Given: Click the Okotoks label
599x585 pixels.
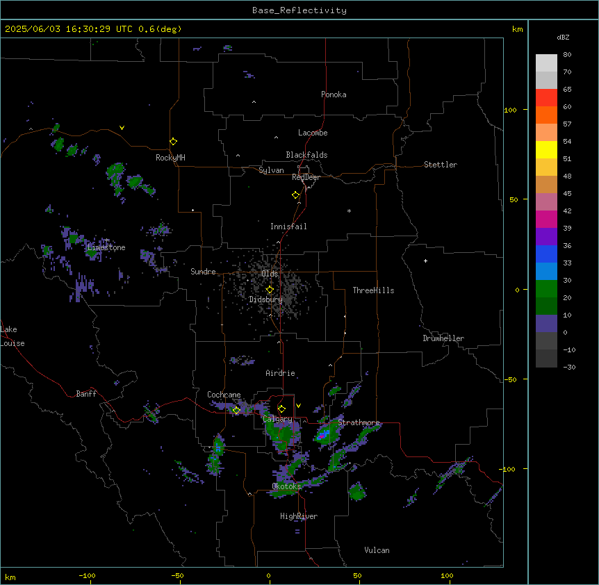Looking at the screenshot, I should pyautogui.click(x=286, y=486).
